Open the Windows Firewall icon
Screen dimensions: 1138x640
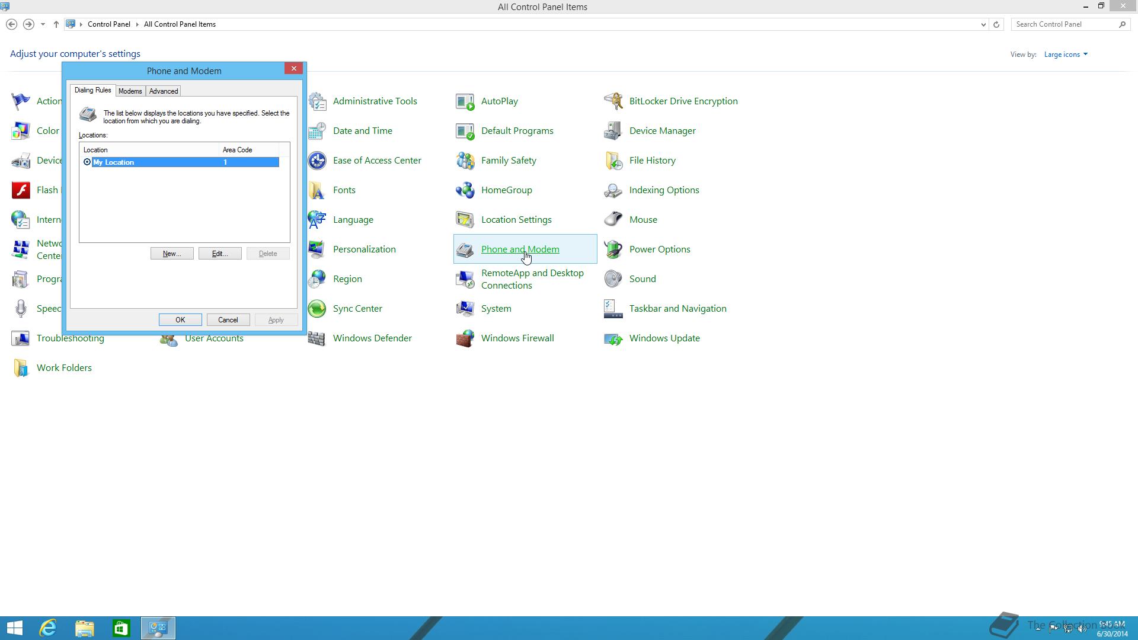(465, 338)
